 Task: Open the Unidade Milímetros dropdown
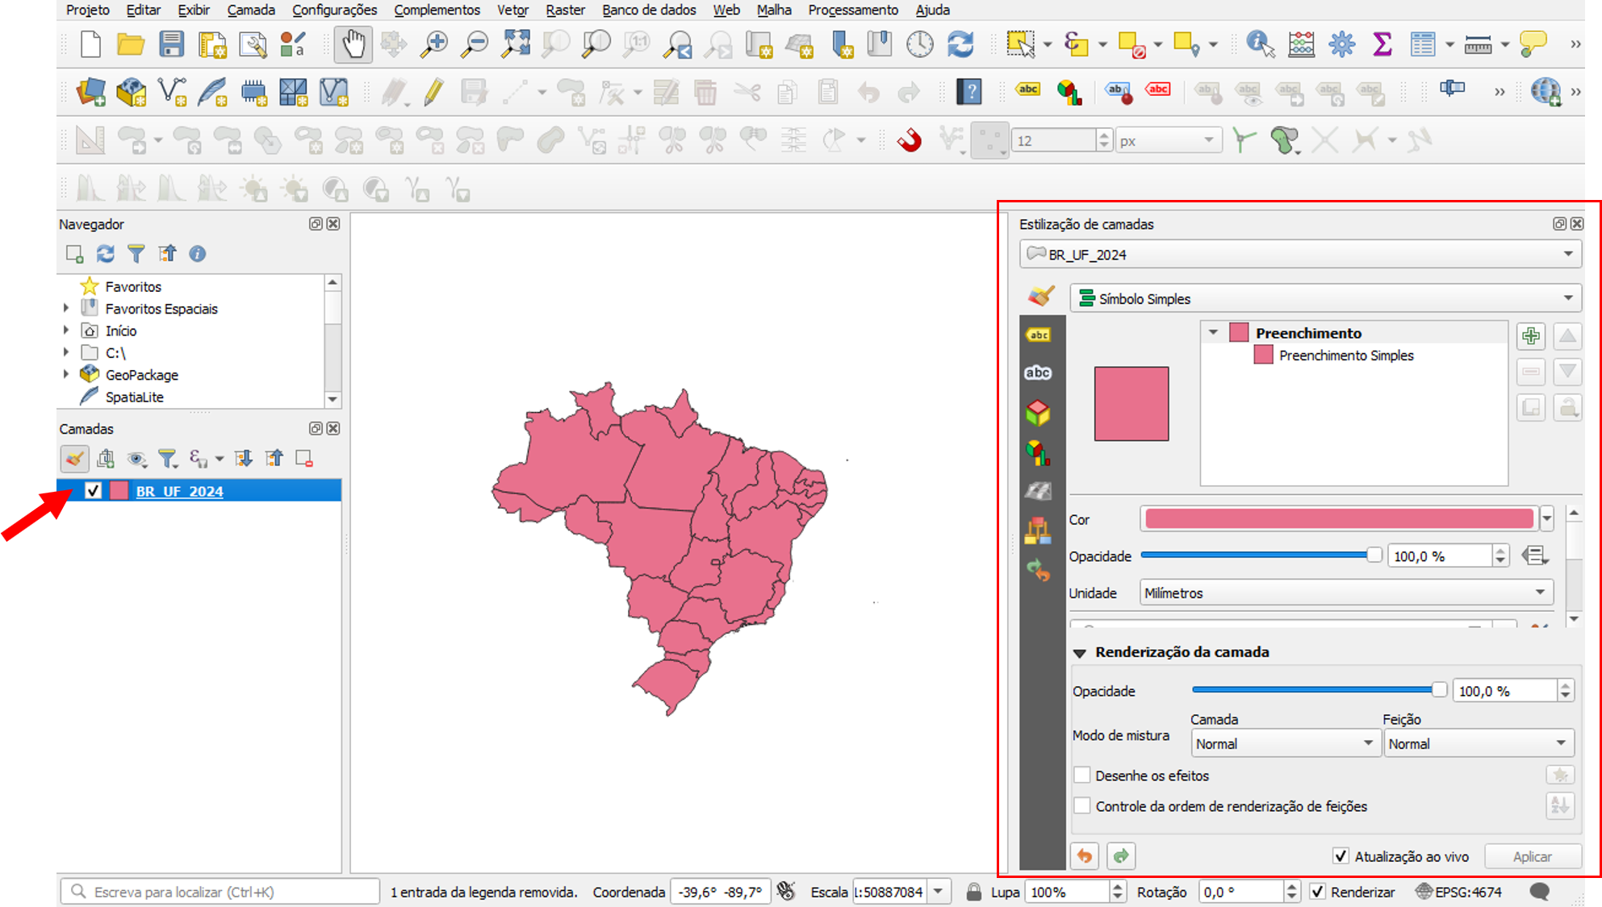coord(1345,593)
